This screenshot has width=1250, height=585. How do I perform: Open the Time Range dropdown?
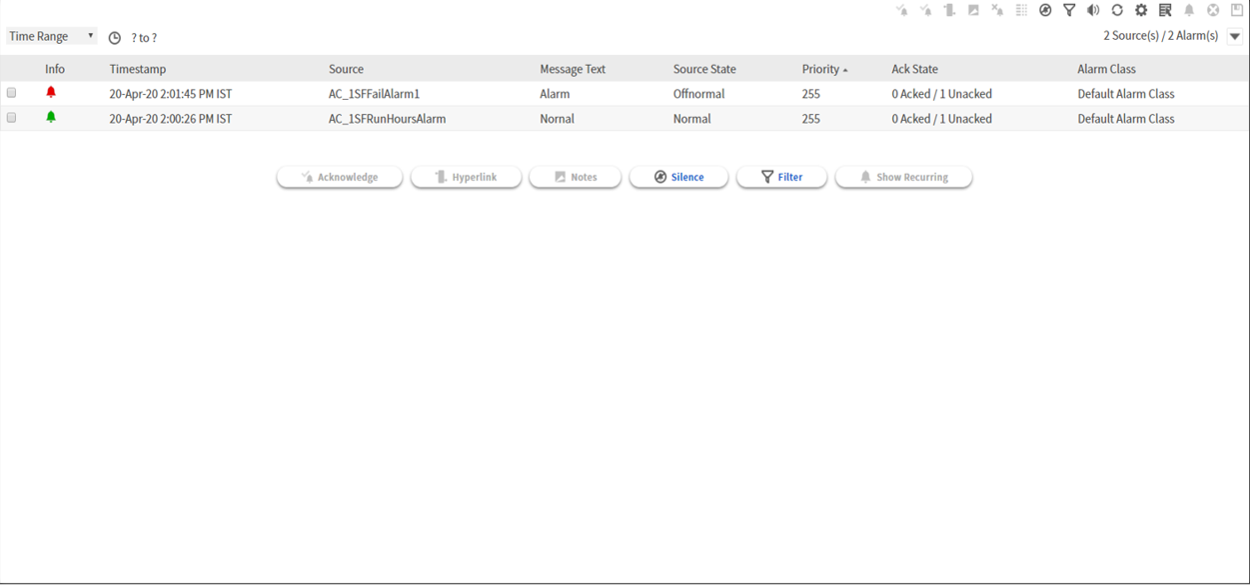tap(51, 37)
